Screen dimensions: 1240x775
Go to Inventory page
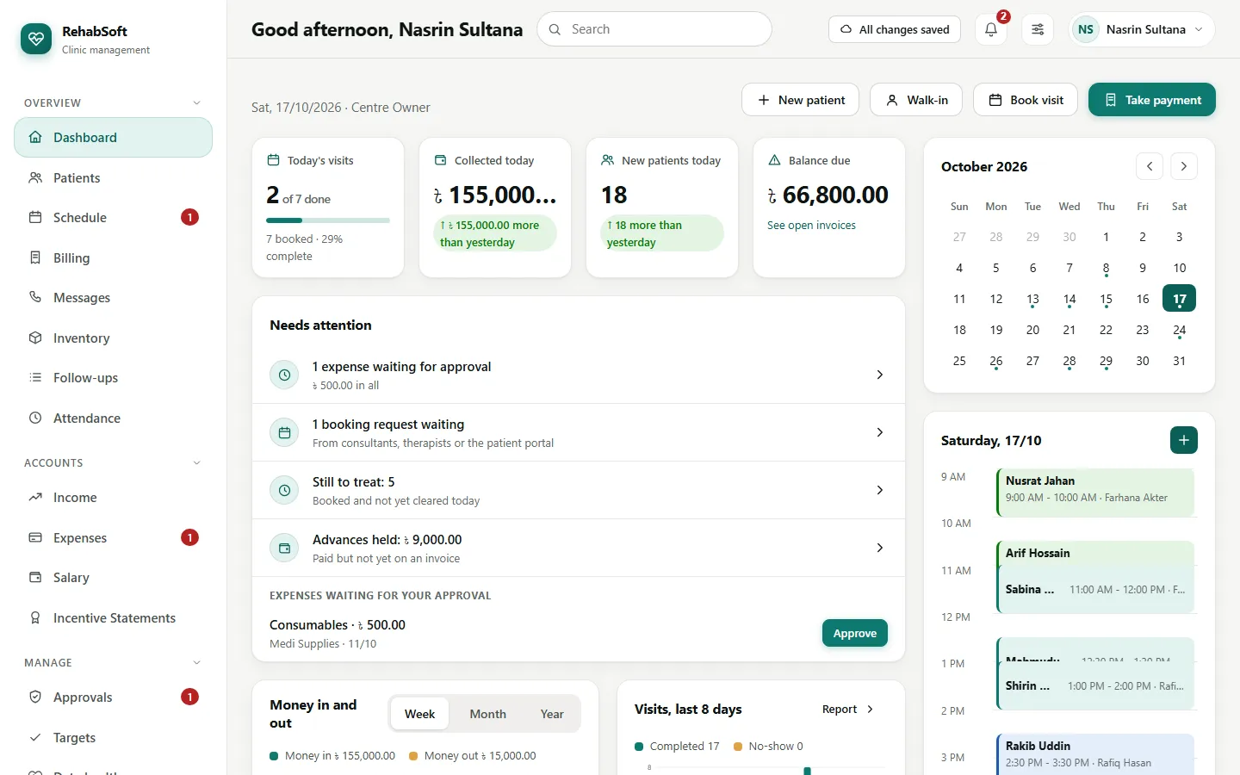[113, 338]
